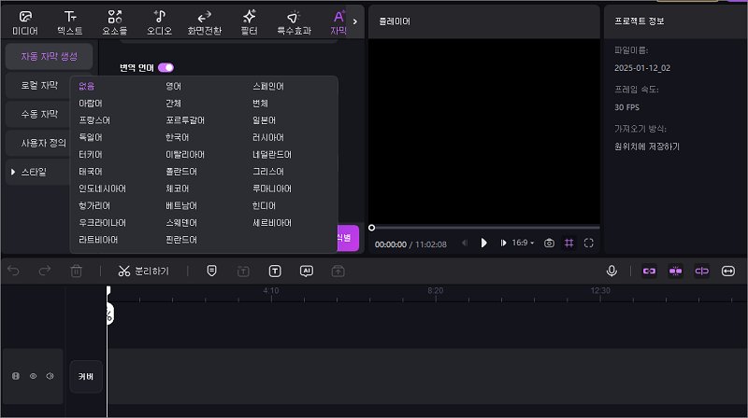Open the 화면전환 transitions tab
Image resolution: width=748 pixels, height=418 pixels.
204,22
